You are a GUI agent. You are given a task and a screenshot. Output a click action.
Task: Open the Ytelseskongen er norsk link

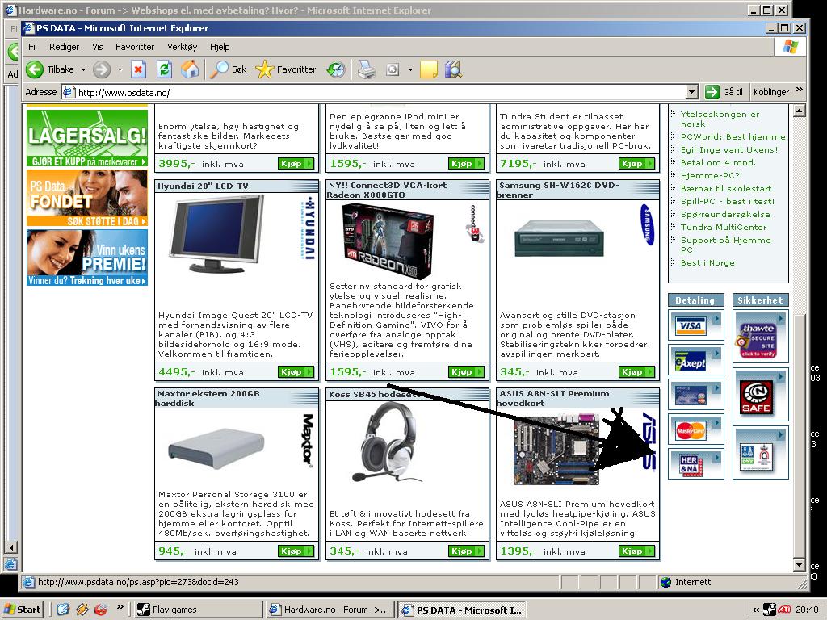point(720,119)
